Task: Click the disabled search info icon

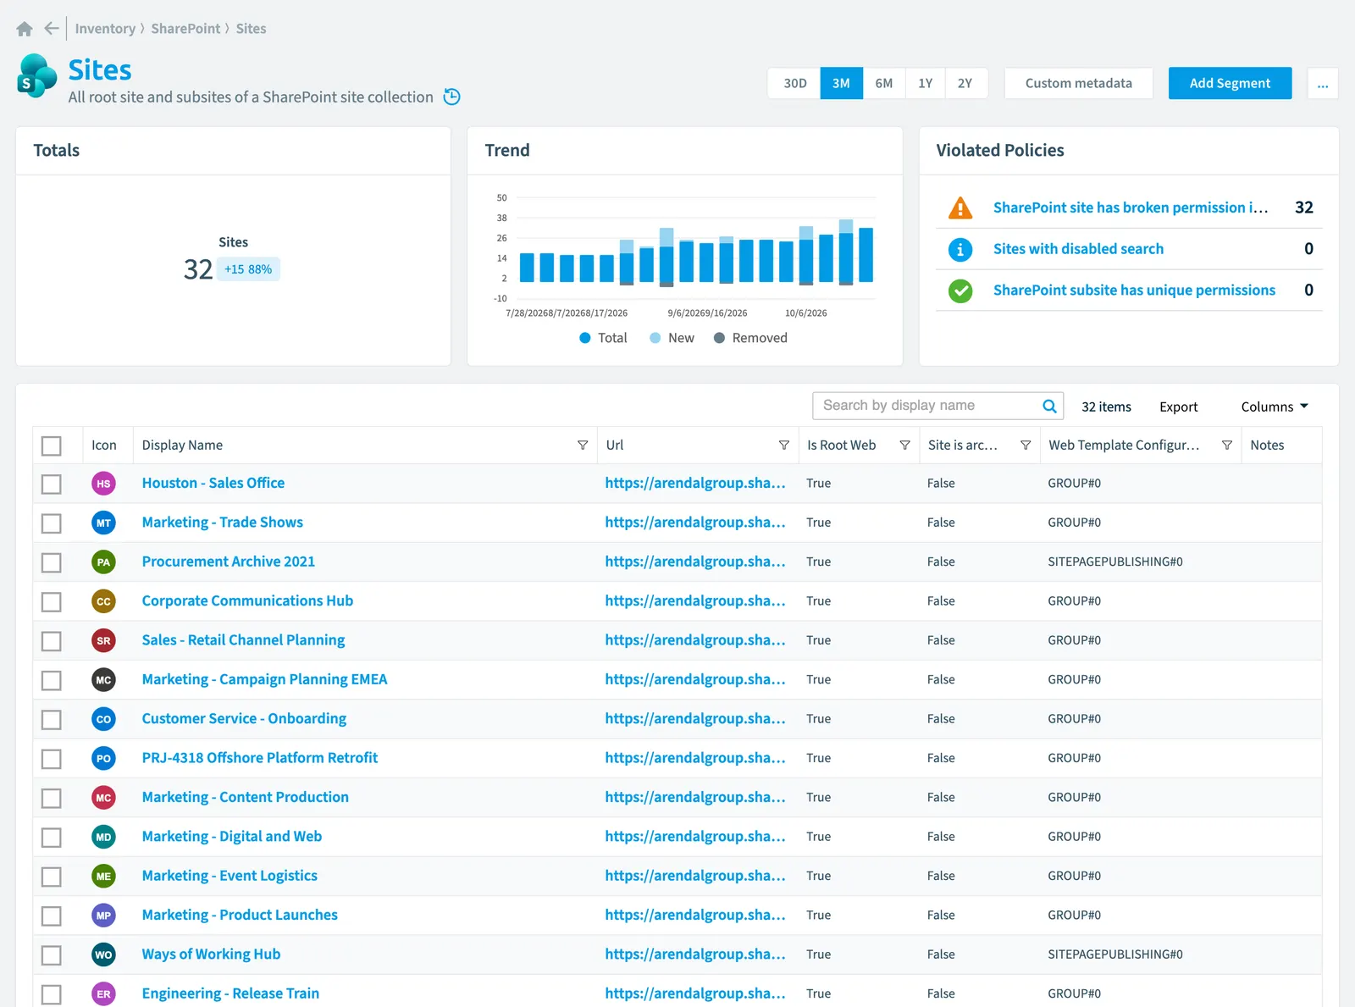Action: (x=960, y=249)
